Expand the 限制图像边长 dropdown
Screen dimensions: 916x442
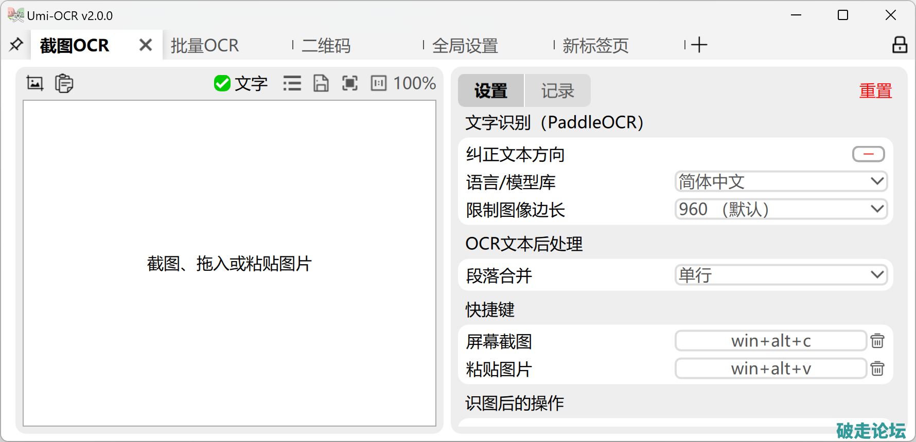click(781, 209)
